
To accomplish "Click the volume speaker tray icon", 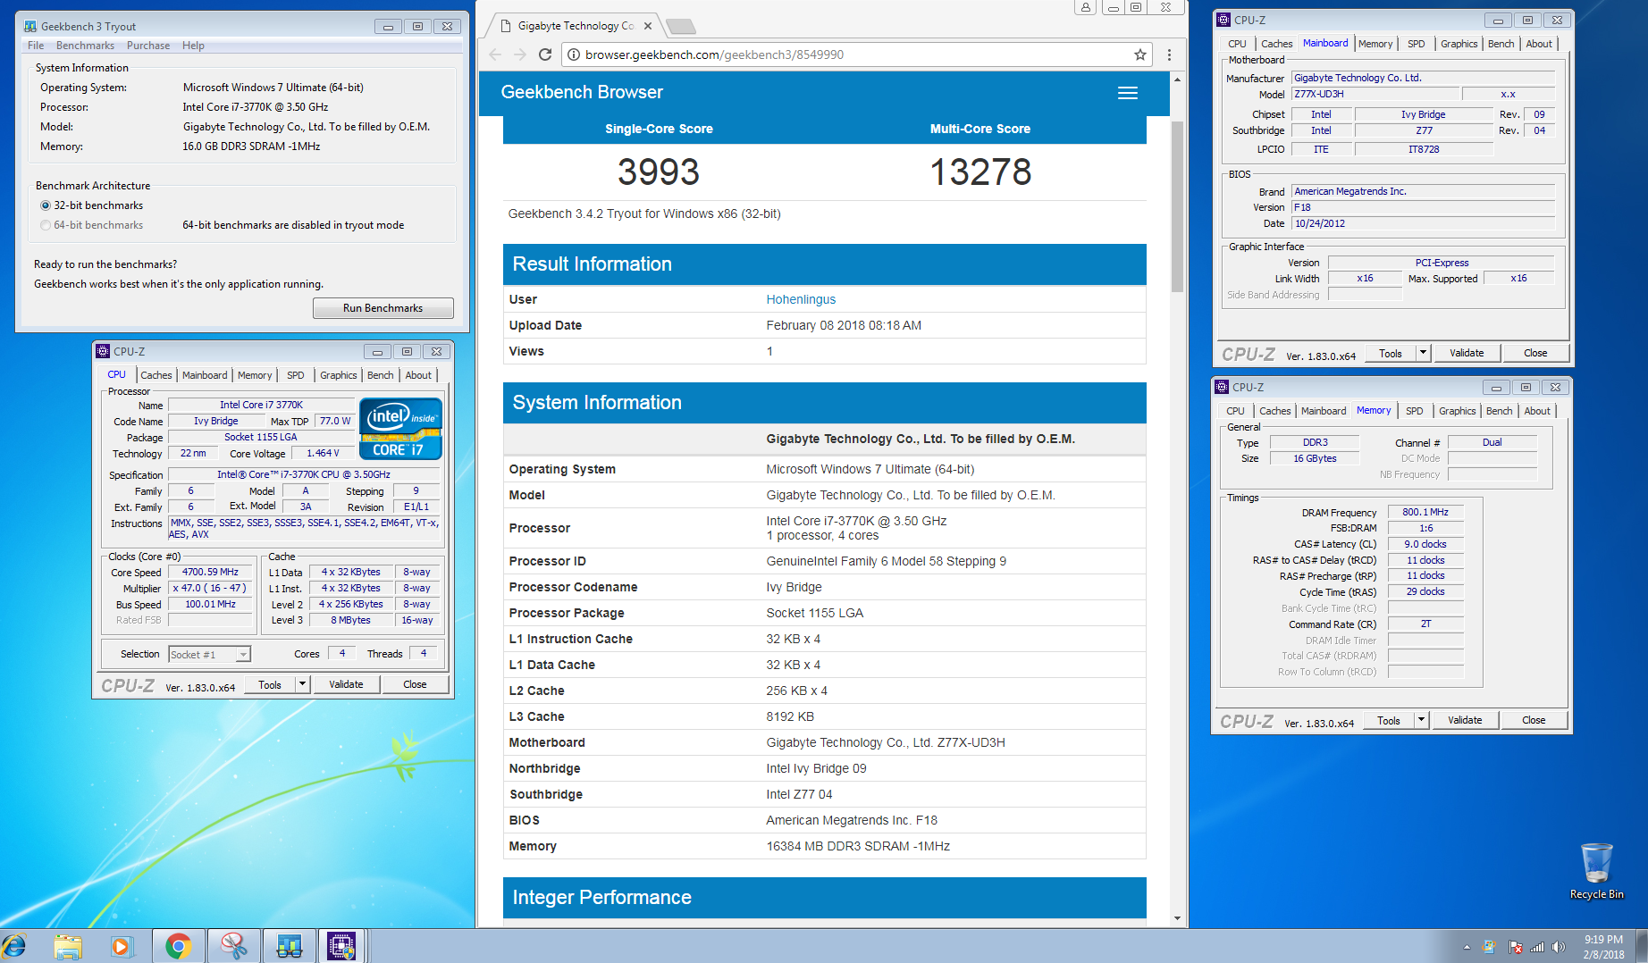I will point(1559,947).
